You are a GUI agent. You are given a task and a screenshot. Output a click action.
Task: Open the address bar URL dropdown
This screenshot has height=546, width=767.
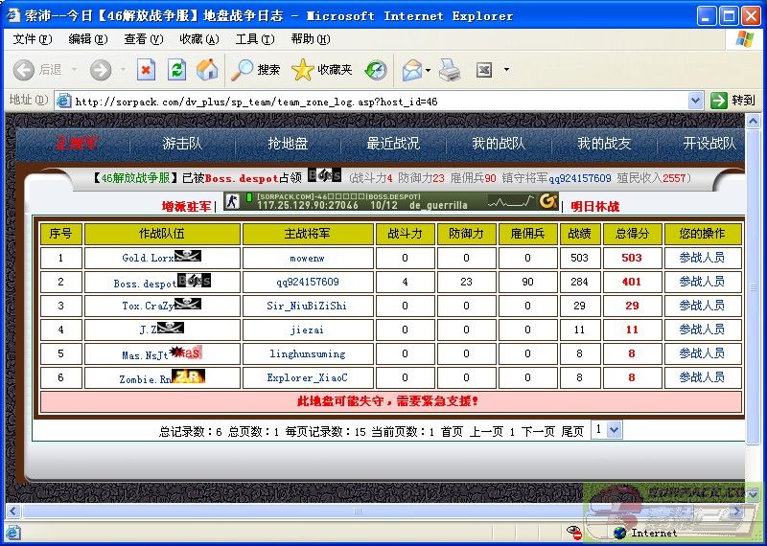[x=696, y=101]
